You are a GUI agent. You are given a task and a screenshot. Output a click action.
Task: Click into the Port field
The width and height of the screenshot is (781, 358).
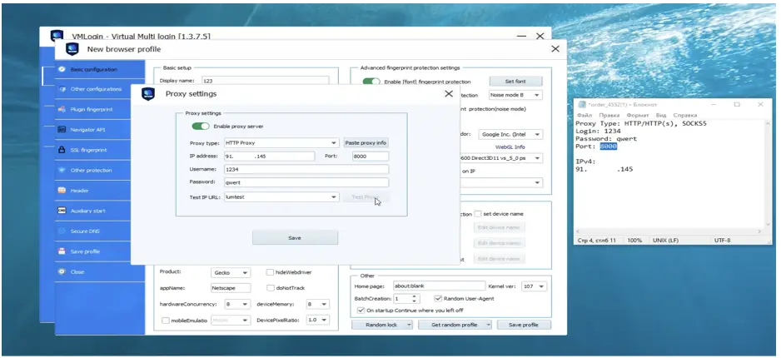pos(370,157)
